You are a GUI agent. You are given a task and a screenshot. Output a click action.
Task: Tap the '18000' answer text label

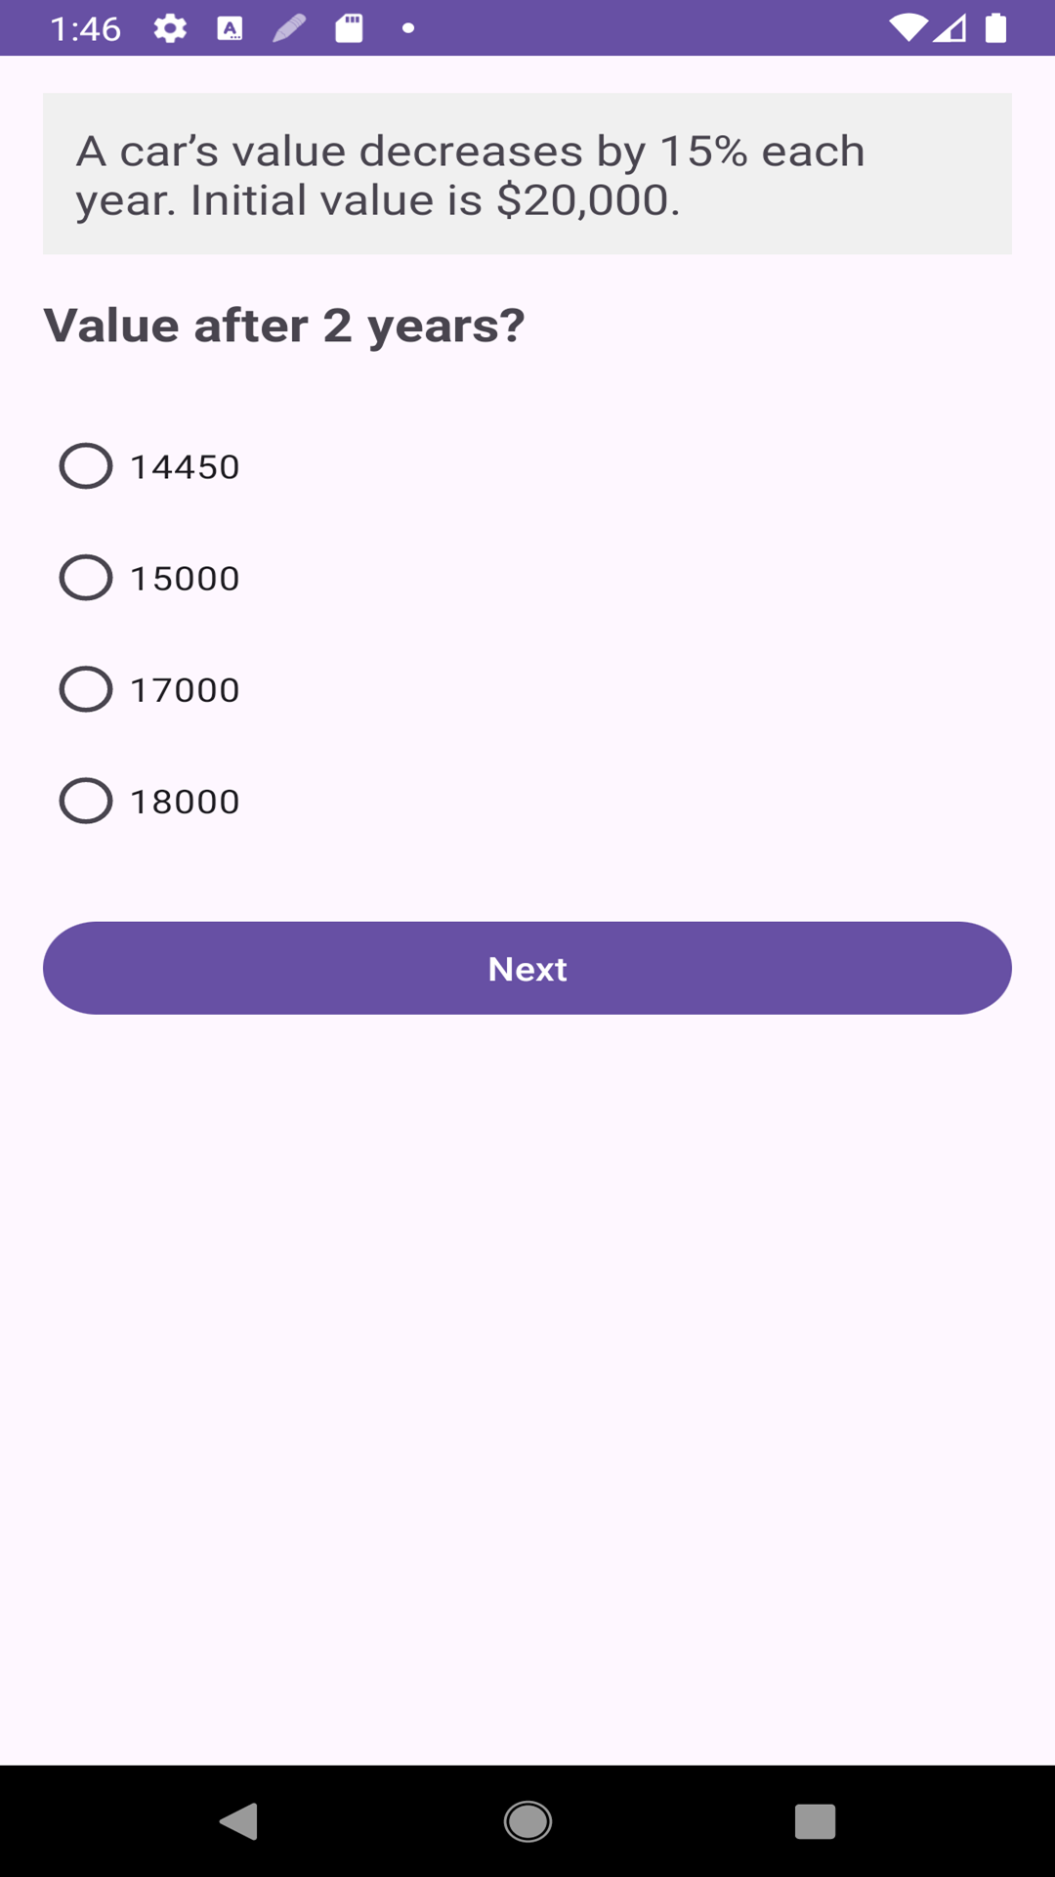coord(185,802)
